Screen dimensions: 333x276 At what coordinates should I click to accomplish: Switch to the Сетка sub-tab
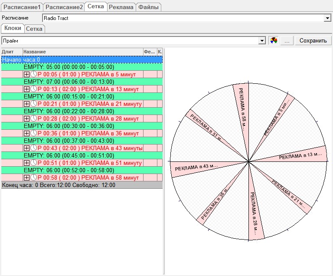click(34, 29)
